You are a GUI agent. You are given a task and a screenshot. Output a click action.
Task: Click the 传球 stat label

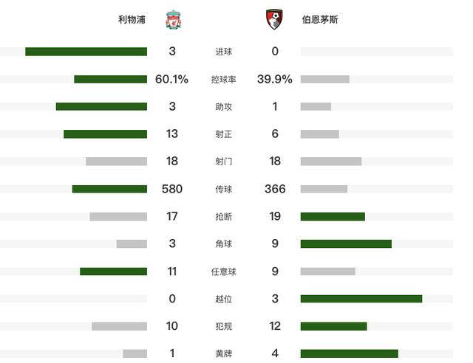[x=223, y=189]
